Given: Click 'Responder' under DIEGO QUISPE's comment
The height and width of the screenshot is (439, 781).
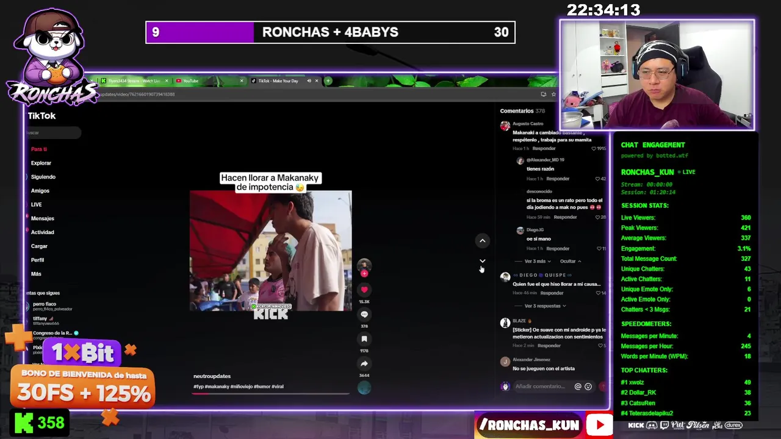Looking at the screenshot, I should click(x=552, y=293).
